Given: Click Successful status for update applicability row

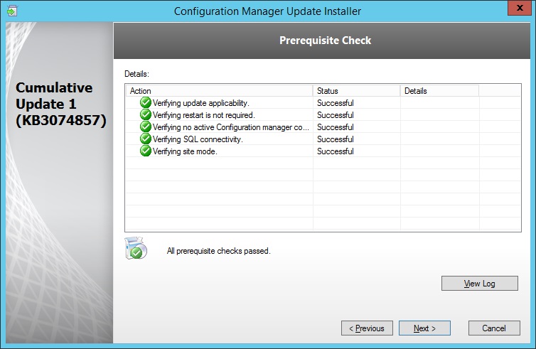Looking at the screenshot, I should coord(335,103).
